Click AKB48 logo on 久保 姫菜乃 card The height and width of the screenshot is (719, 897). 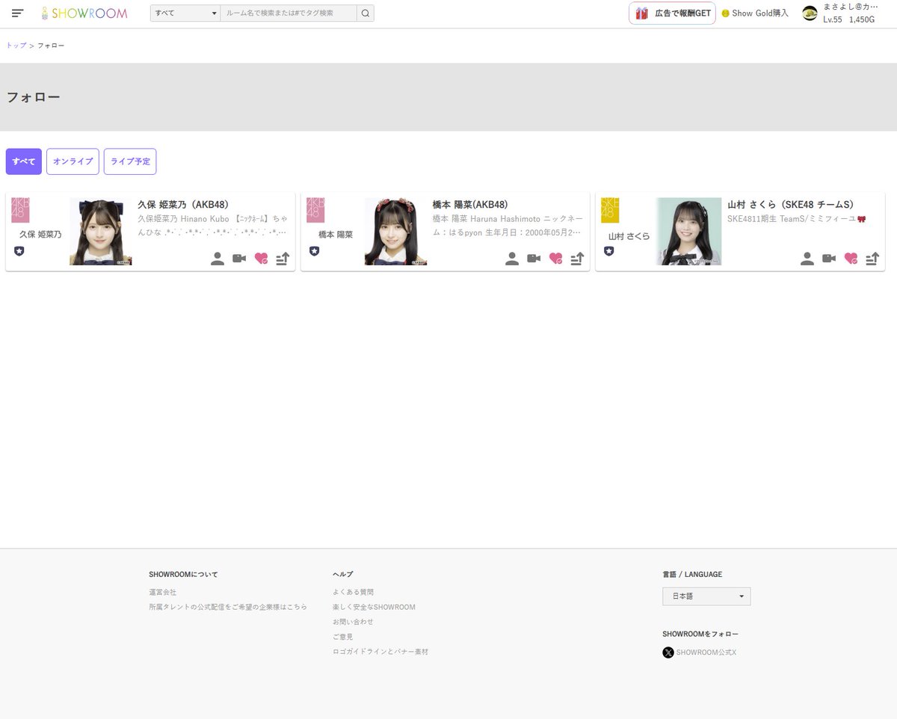pyautogui.click(x=20, y=210)
